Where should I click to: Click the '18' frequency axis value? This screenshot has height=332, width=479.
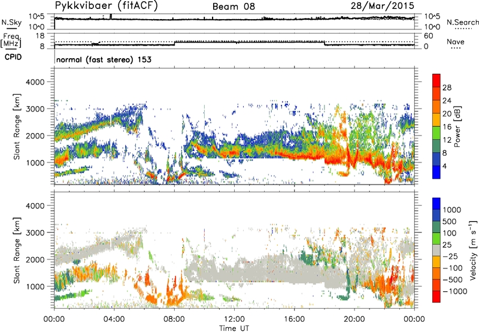pyautogui.click(x=40, y=35)
